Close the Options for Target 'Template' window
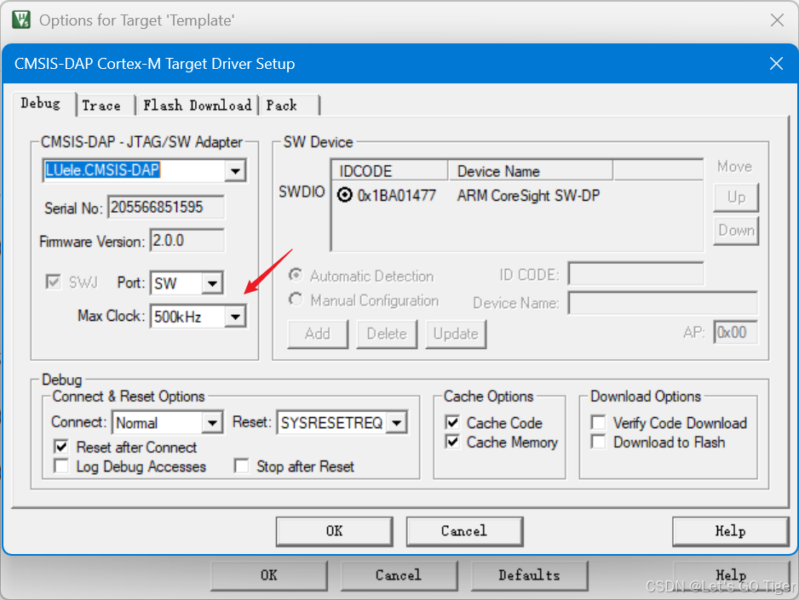The width and height of the screenshot is (799, 600). click(x=777, y=20)
